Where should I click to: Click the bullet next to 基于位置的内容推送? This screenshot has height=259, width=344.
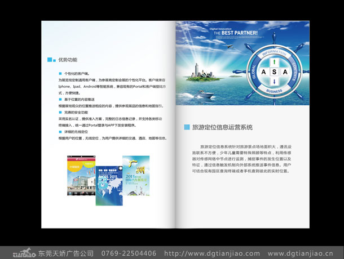pyautogui.click(x=60, y=99)
